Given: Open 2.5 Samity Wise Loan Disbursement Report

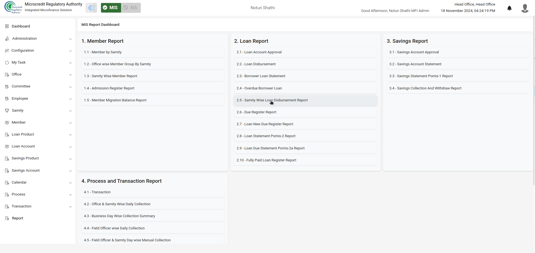Looking at the screenshot, I should pyautogui.click(x=305, y=100).
